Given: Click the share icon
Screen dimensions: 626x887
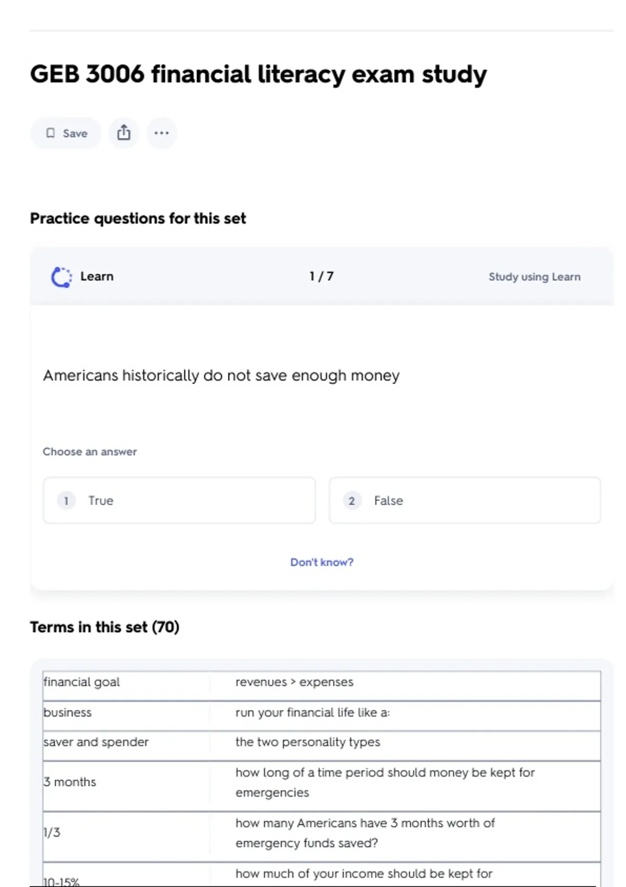Looking at the screenshot, I should point(124,133).
